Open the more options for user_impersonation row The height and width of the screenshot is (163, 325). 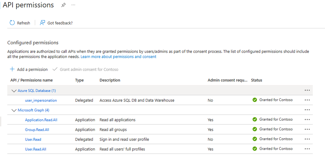point(307,100)
